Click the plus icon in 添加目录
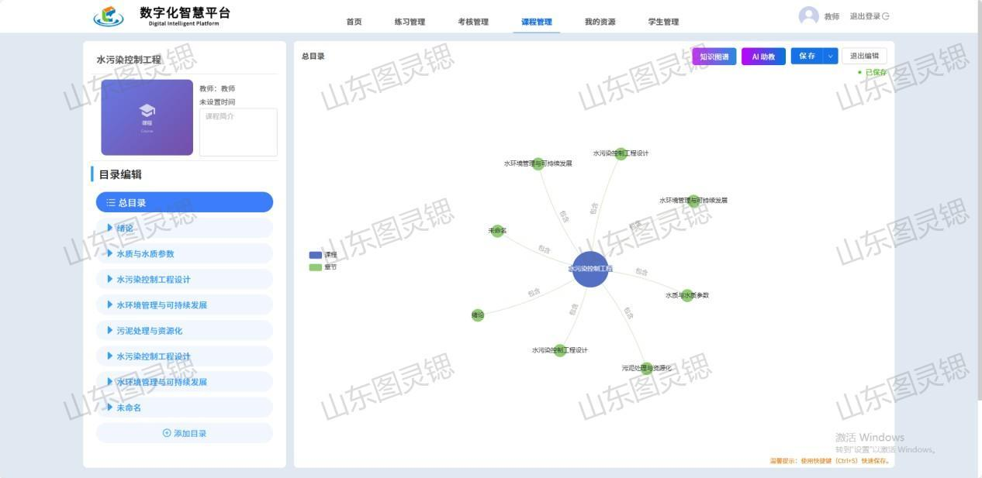Image resolution: width=982 pixels, height=478 pixels. [167, 433]
